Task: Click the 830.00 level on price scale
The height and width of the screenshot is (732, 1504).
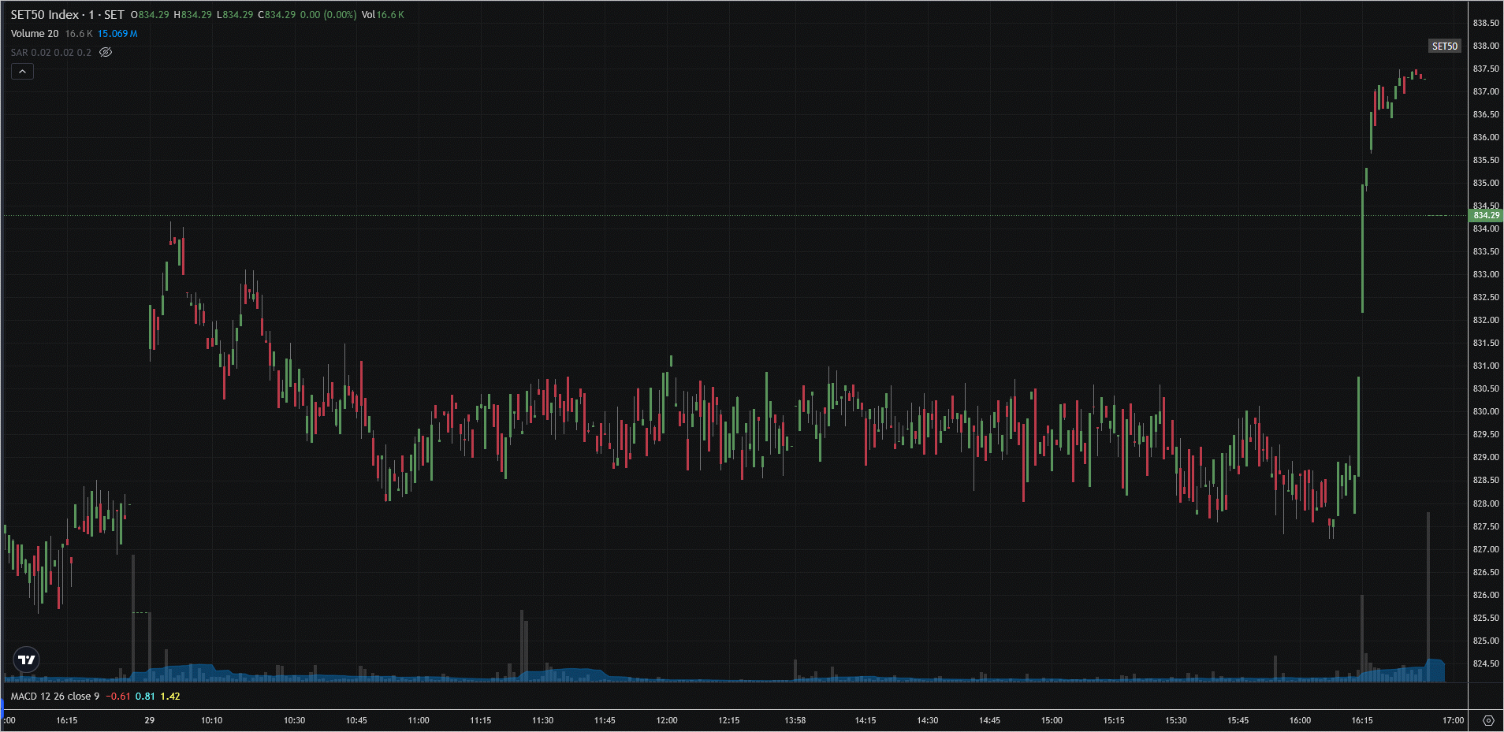Action: (1486, 411)
